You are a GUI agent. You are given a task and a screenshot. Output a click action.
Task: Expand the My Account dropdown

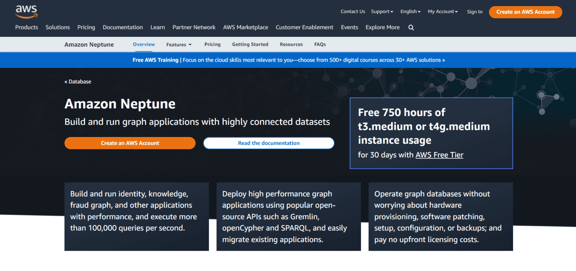click(442, 11)
